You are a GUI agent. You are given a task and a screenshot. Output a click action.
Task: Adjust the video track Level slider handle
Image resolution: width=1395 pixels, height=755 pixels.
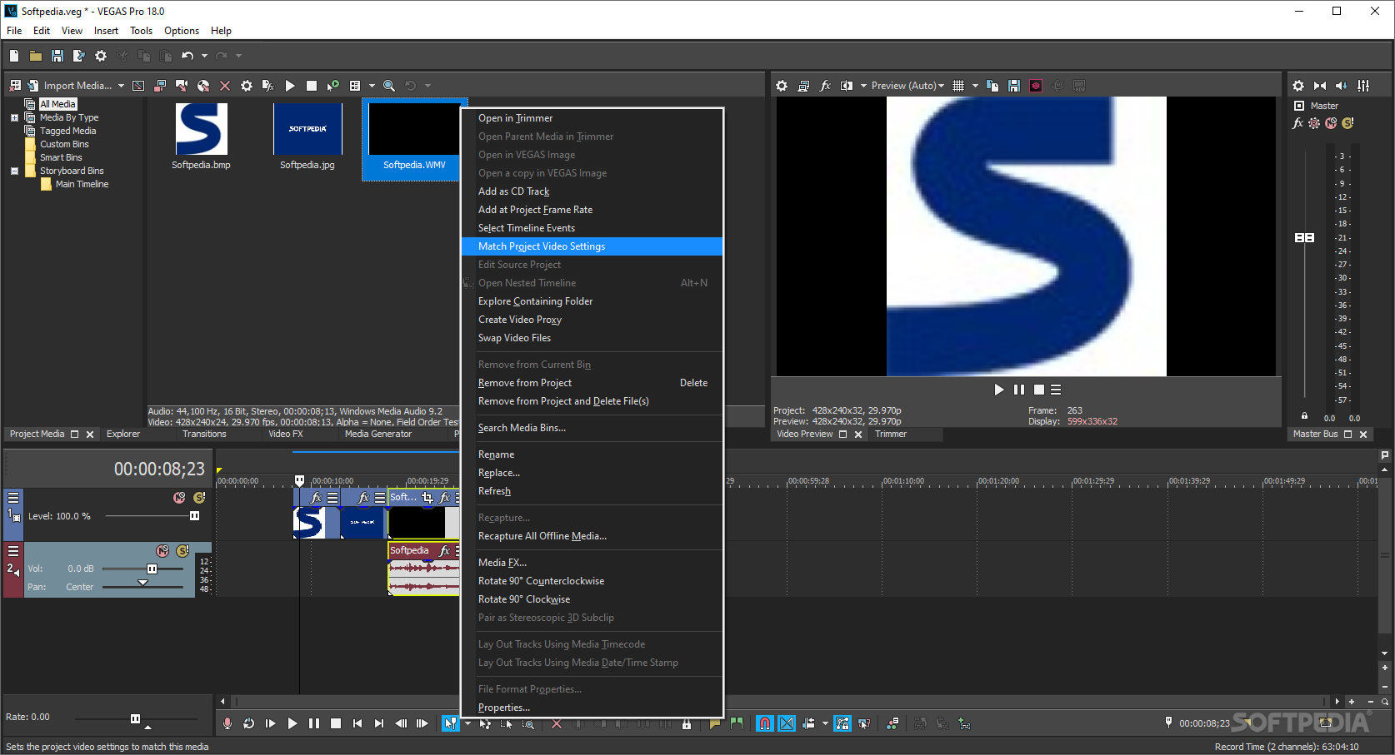[x=195, y=516]
